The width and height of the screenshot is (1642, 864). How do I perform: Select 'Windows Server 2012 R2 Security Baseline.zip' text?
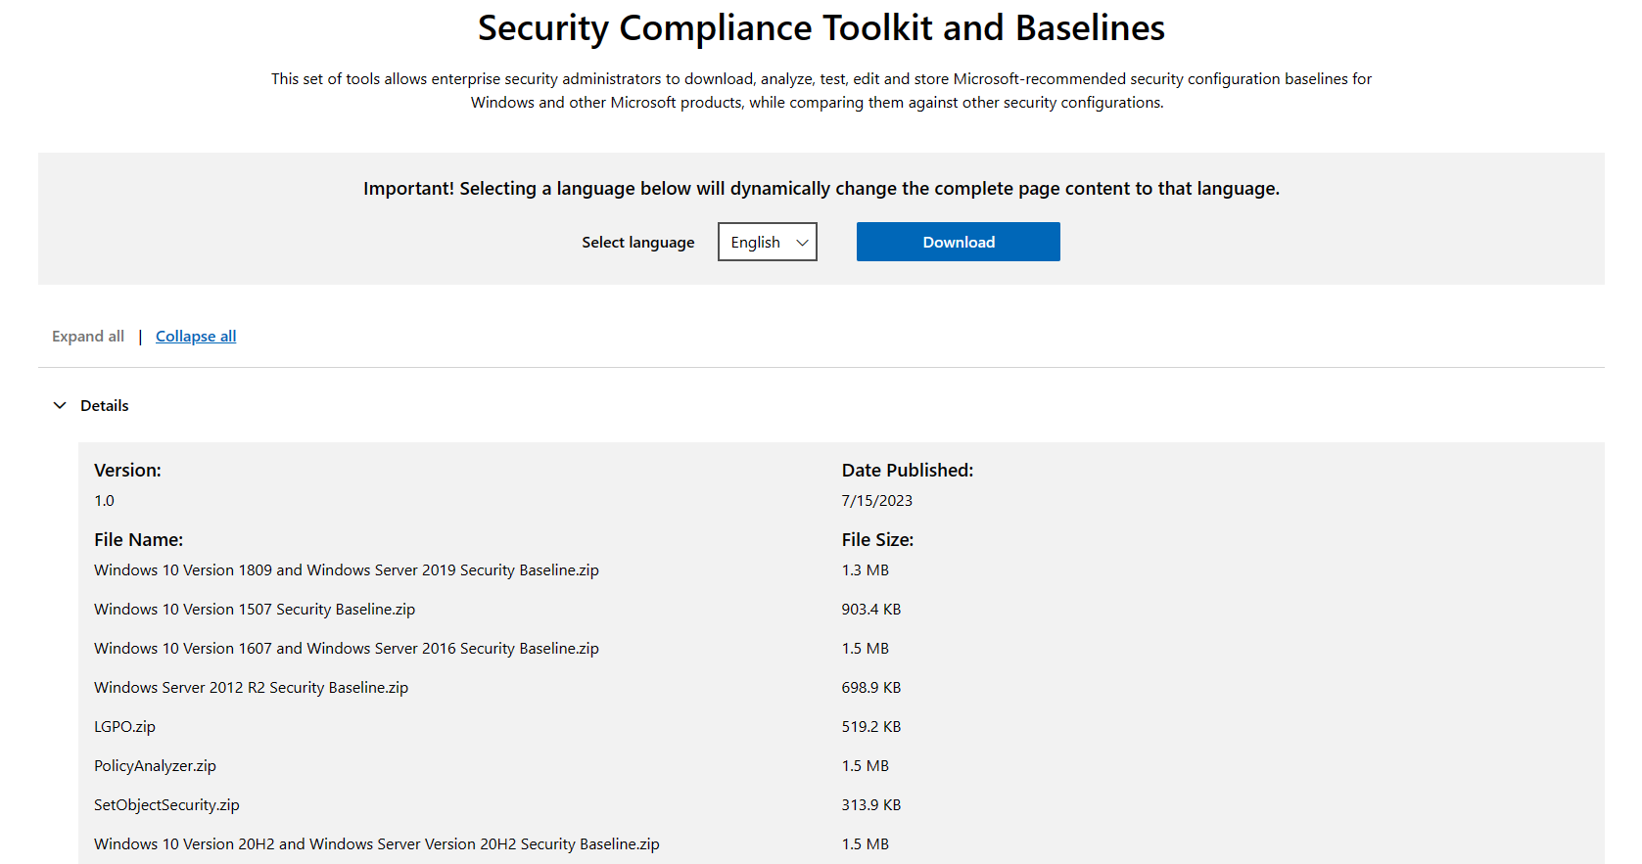pos(252,688)
